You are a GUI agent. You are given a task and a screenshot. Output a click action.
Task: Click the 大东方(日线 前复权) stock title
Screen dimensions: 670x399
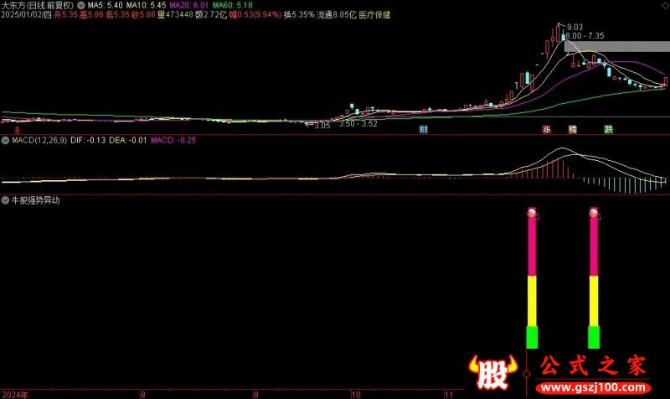point(38,6)
